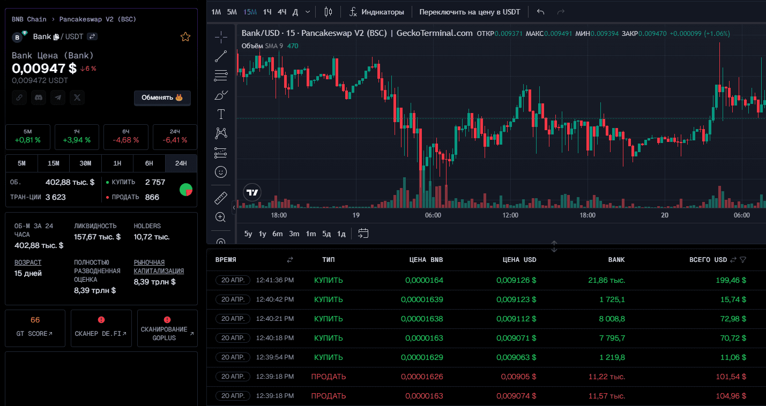The height and width of the screenshot is (406, 766).
Task: Click the TradingView logo on chart
Action: coord(252,192)
